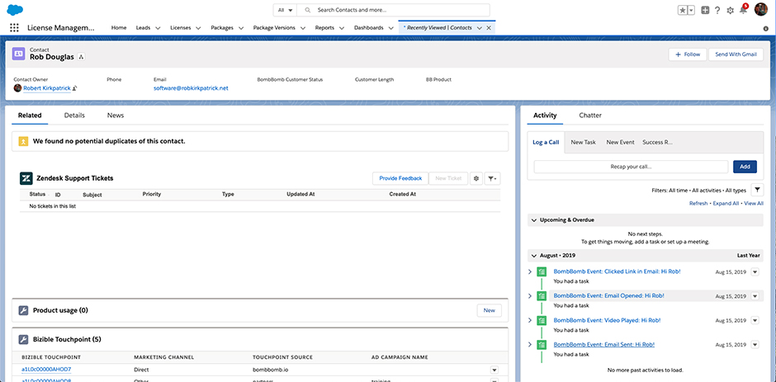Switch to the Details tab
This screenshot has height=382, width=776.
pos(74,116)
